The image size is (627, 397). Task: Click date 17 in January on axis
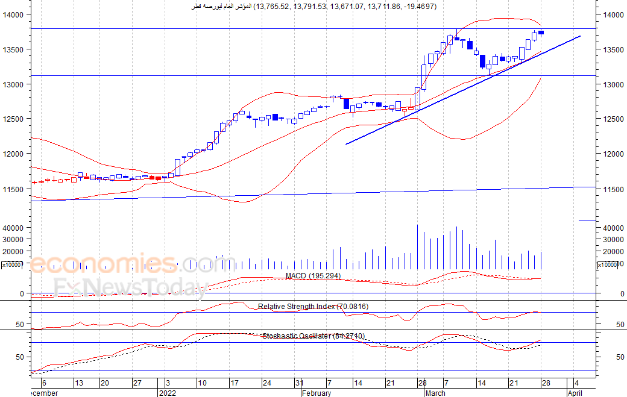[x=235, y=383]
